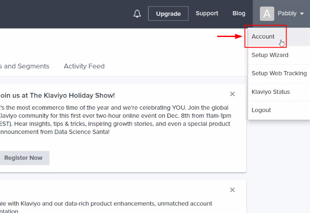
Task: Choose Setup Web Tracking menu item
Action: pyautogui.click(x=279, y=73)
